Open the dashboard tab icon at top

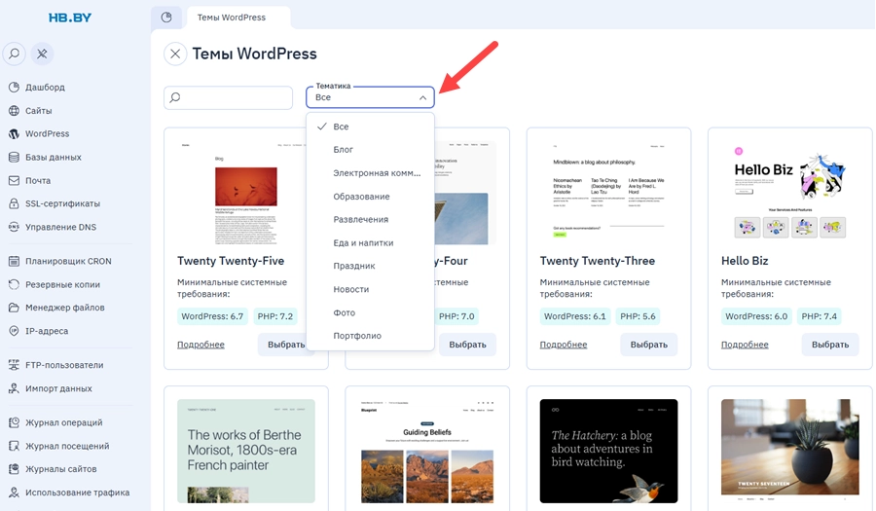click(166, 18)
